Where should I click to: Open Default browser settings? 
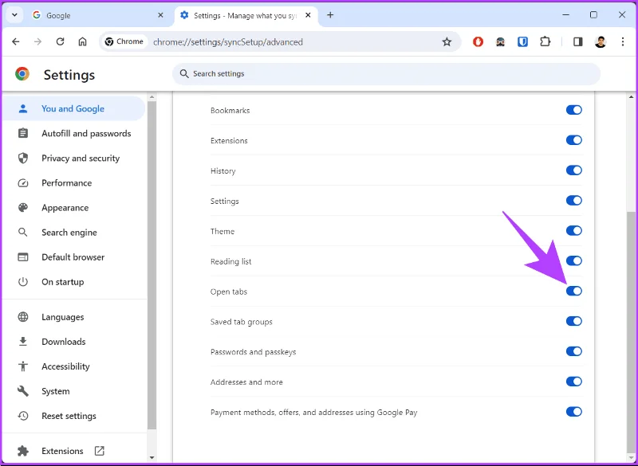pyautogui.click(x=73, y=257)
